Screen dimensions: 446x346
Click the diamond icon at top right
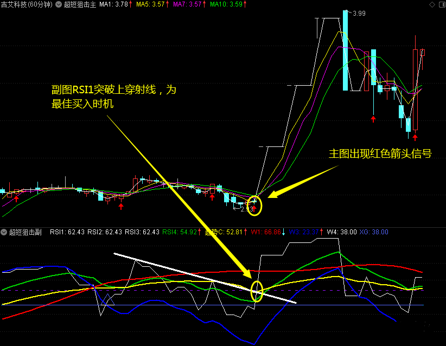point(432,4)
